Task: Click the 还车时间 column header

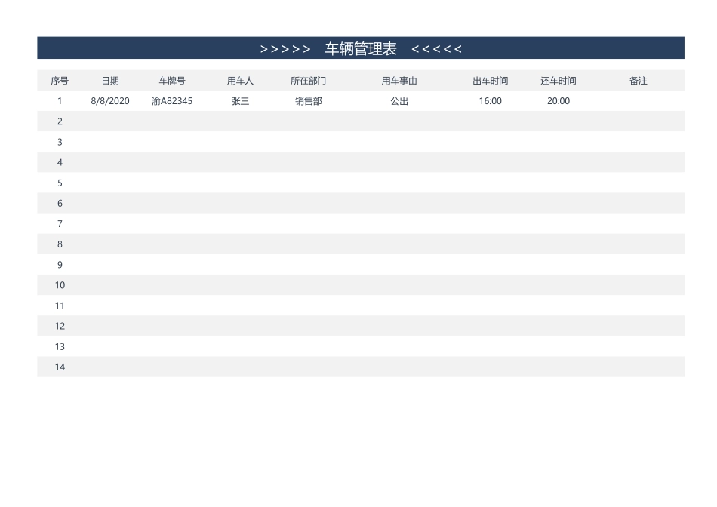Action: tap(558, 80)
